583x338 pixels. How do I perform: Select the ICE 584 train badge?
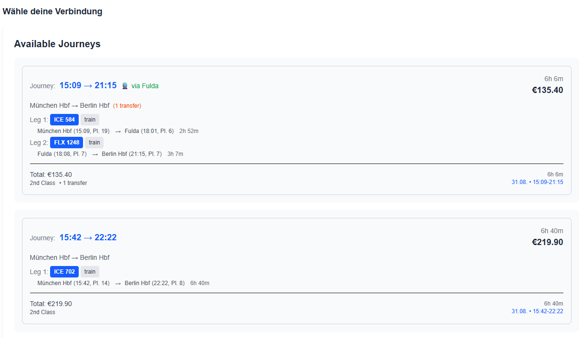pos(64,120)
